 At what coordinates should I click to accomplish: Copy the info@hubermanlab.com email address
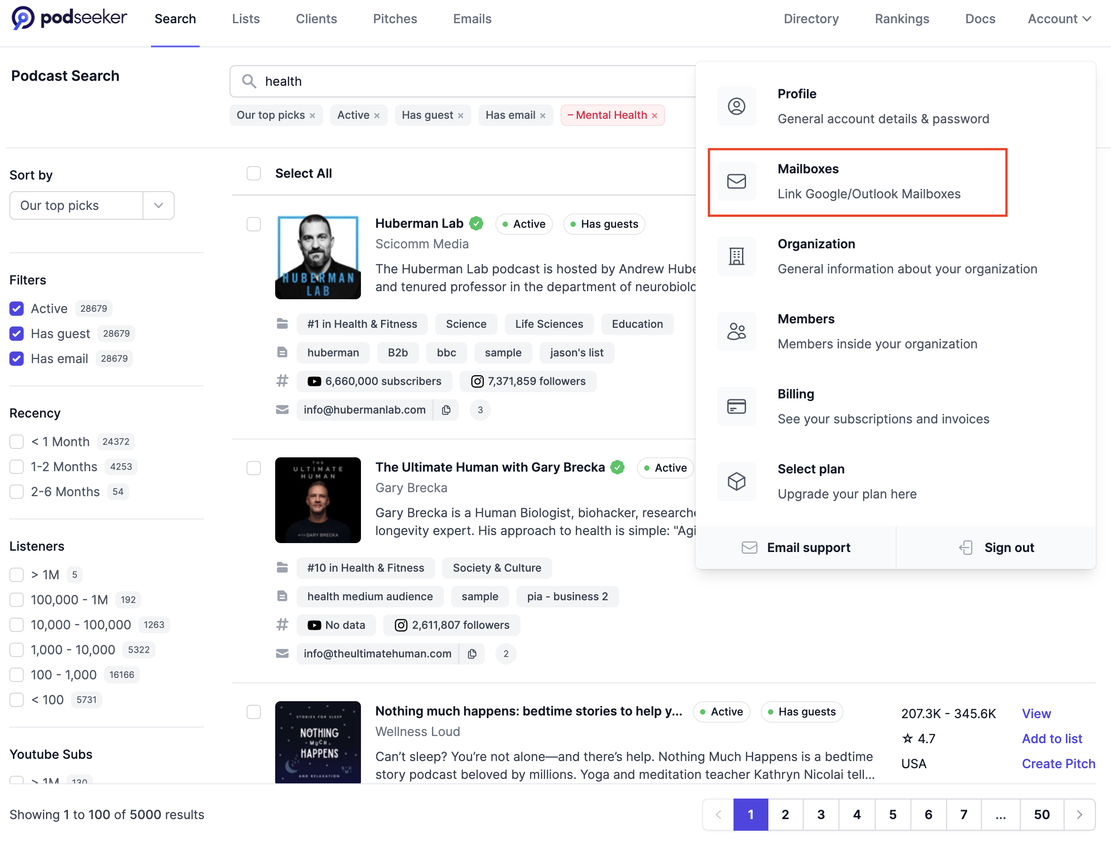click(446, 410)
